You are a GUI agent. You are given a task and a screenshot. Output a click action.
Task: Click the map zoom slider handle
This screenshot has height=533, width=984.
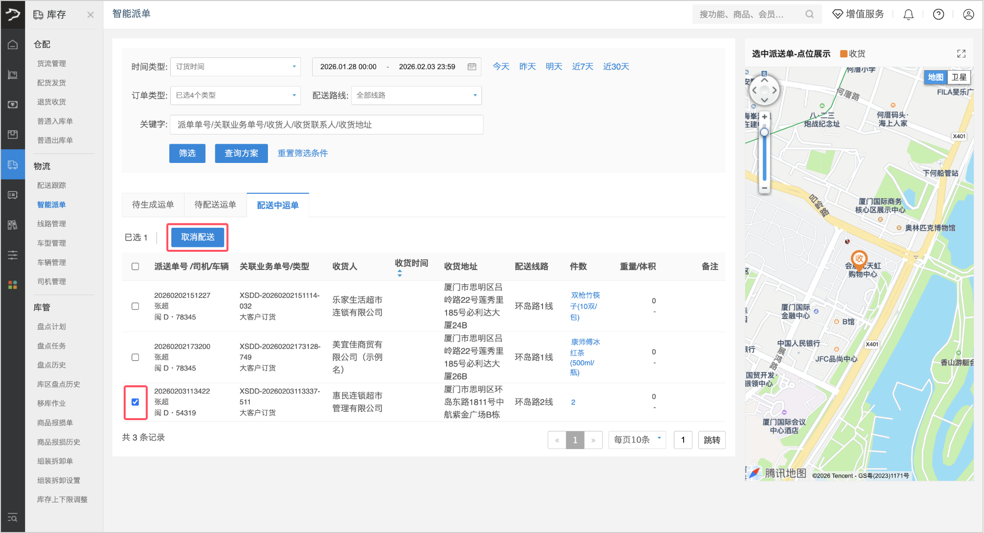tap(764, 133)
